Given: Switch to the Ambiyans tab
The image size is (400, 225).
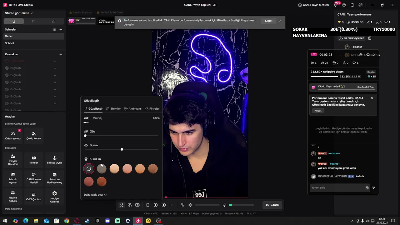Looking at the screenshot, I should pyautogui.click(x=133, y=109).
